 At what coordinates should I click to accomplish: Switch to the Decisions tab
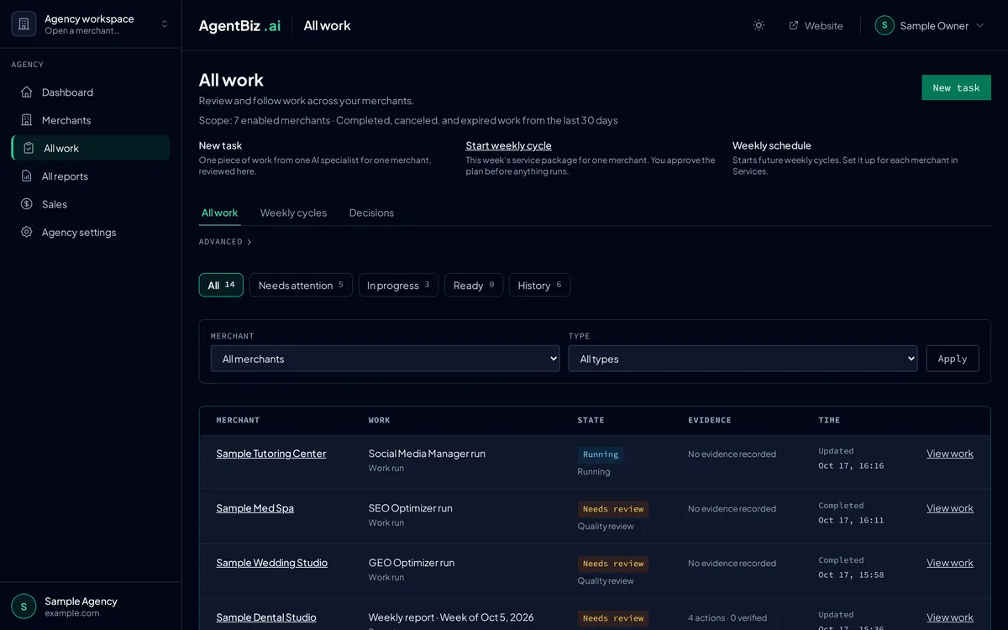pyautogui.click(x=371, y=213)
